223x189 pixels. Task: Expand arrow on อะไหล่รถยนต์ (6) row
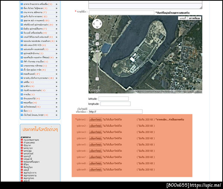coord(56,107)
